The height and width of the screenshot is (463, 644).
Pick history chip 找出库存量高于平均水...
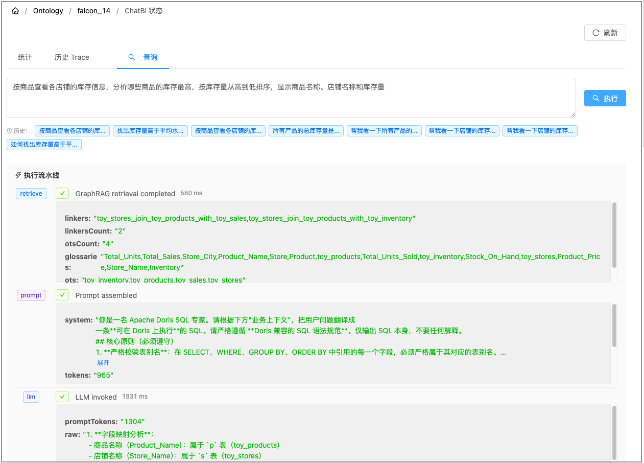[150, 131]
